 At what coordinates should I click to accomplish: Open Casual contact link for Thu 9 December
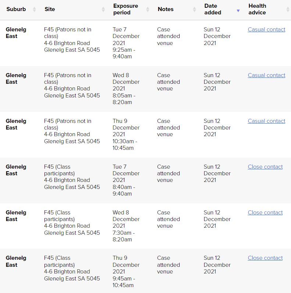(x=266, y=121)
